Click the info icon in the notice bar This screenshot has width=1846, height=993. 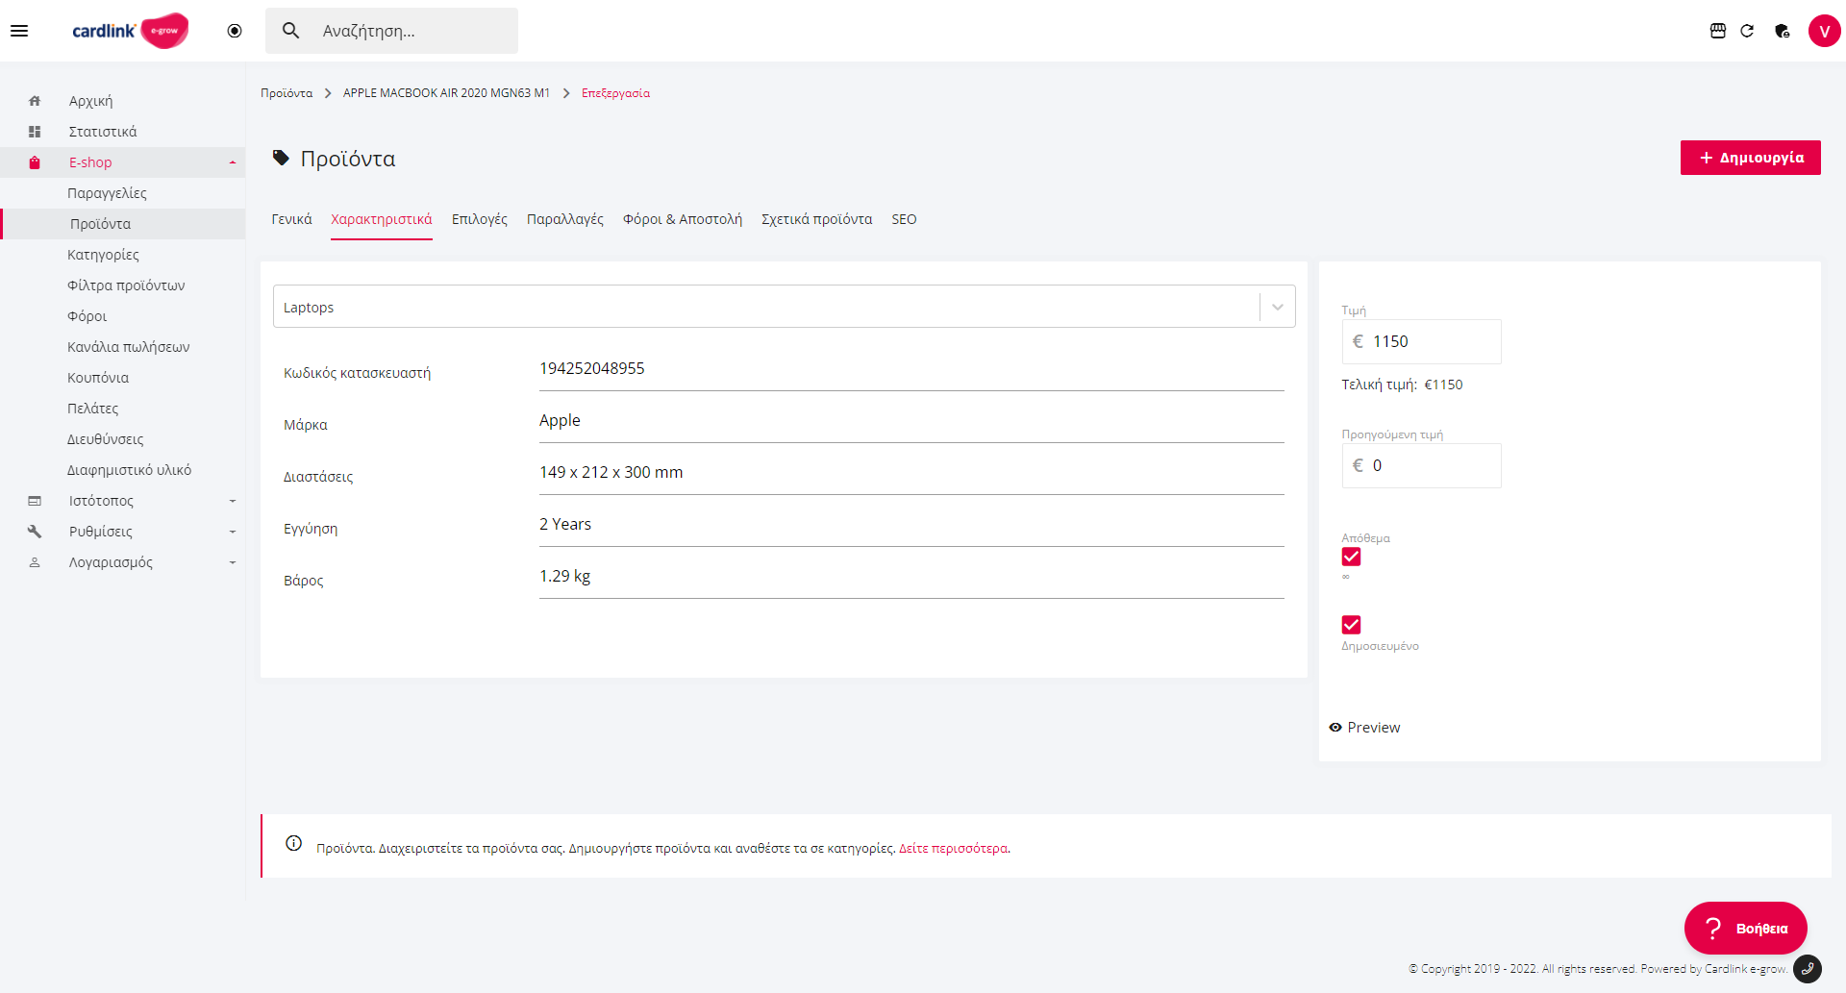[294, 843]
